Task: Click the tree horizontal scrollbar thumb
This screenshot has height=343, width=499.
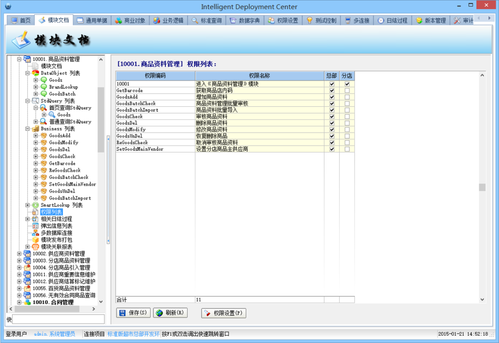Action: pyautogui.click(x=47, y=309)
